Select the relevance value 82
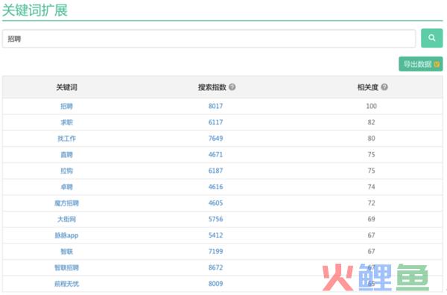Image resolution: width=447 pixels, height=295 pixels. pos(371,122)
